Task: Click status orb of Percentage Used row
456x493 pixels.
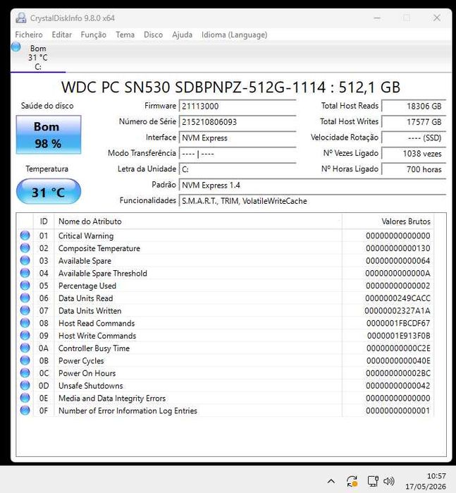Action: pyautogui.click(x=25, y=286)
